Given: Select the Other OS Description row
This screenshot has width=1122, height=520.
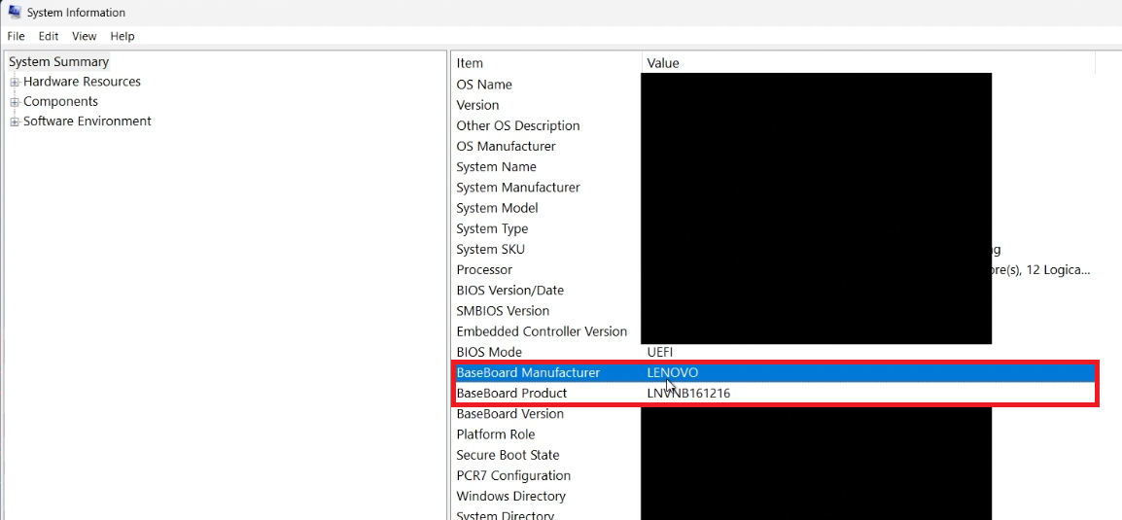Looking at the screenshot, I should 774,126.
